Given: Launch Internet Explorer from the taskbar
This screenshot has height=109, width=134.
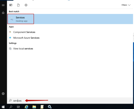Looking at the screenshot, I should (x=27, y=107).
